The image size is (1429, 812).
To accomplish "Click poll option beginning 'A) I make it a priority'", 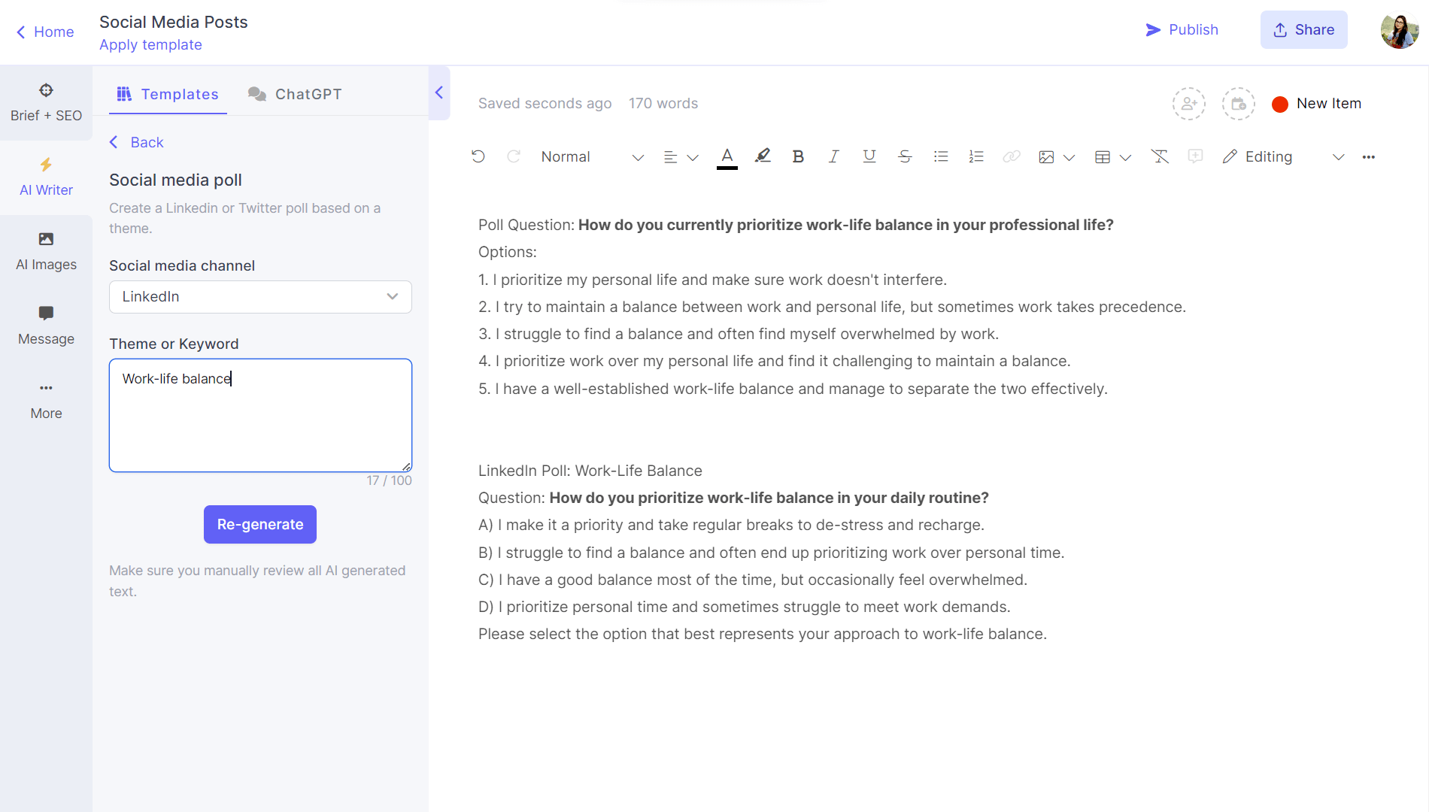I will coord(731,525).
